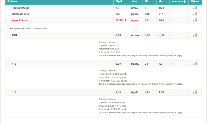207x123 pixels.
Task: Click the Wykres column header
Action: (x=195, y=2)
